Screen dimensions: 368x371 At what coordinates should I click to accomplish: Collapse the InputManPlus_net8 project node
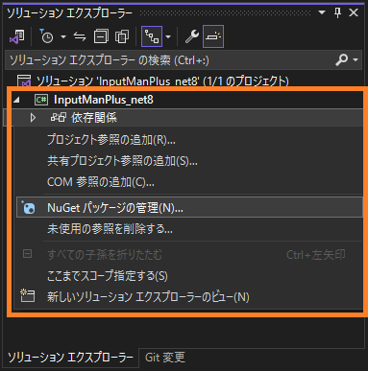click(x=16, y=101)
